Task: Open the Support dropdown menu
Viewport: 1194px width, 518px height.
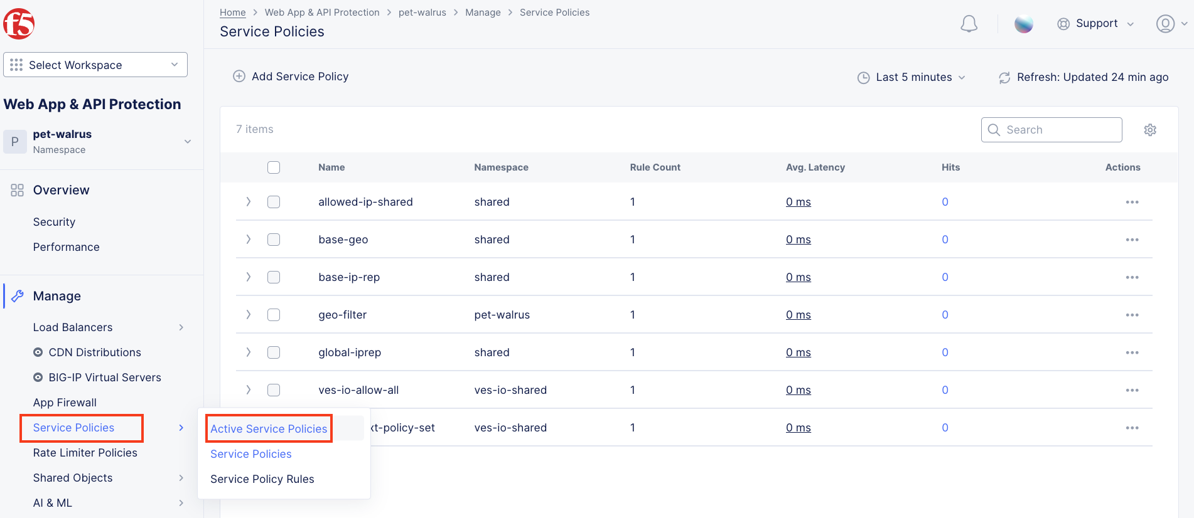Action: point(1096,24)
